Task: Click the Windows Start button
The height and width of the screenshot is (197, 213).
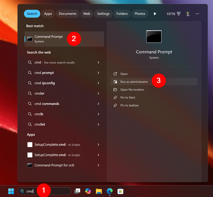Action: (11, 191)
